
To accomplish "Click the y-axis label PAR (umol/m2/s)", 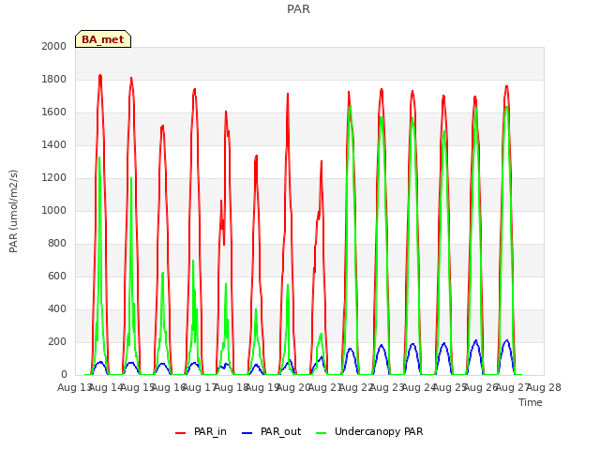I will coord(13,211).
